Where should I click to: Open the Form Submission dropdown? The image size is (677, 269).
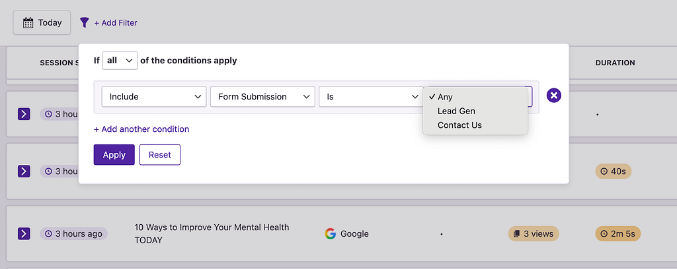pyautogui.click(x=262, y=97)
